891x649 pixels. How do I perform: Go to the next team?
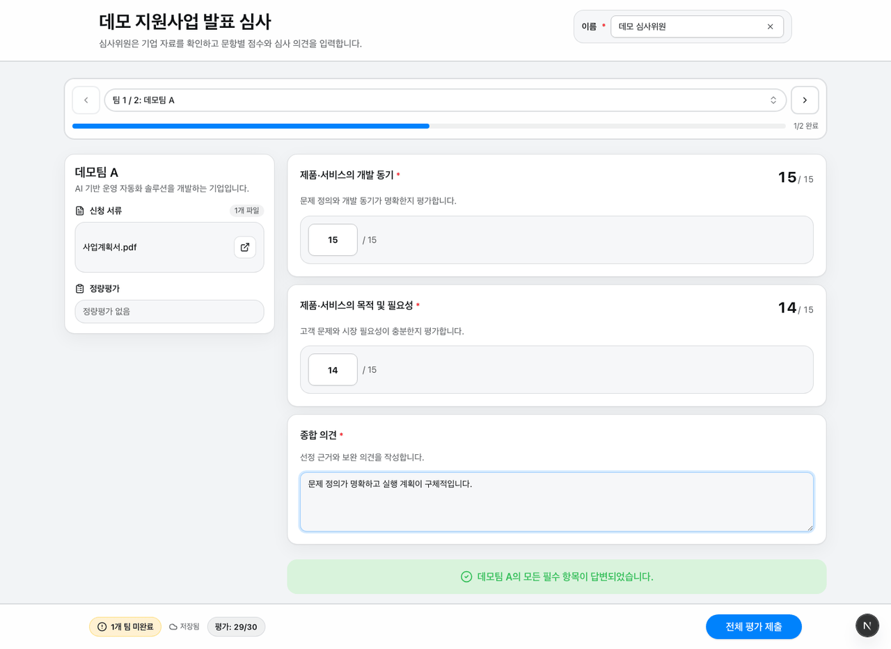pyautogui.click(x=805, y=100)
